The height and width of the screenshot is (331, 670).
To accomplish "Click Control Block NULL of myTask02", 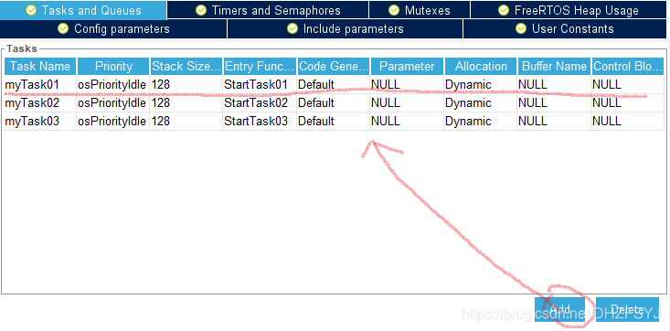I will pos(628,103).
